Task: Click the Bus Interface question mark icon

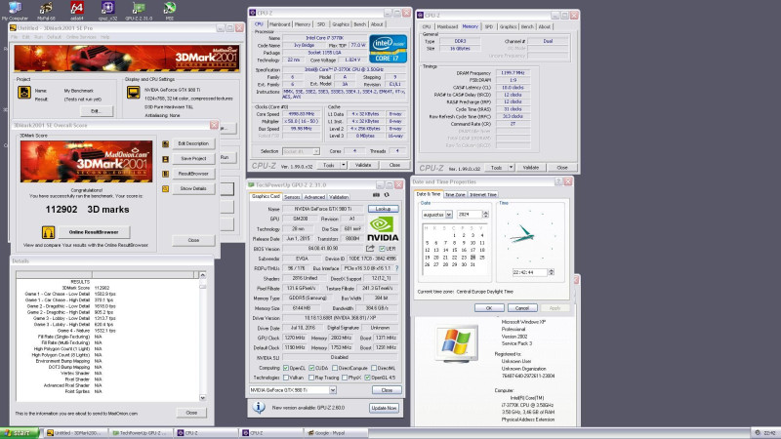Action: point(396,268)
